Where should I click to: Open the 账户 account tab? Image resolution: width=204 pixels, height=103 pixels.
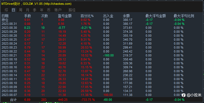coord(58,10)
